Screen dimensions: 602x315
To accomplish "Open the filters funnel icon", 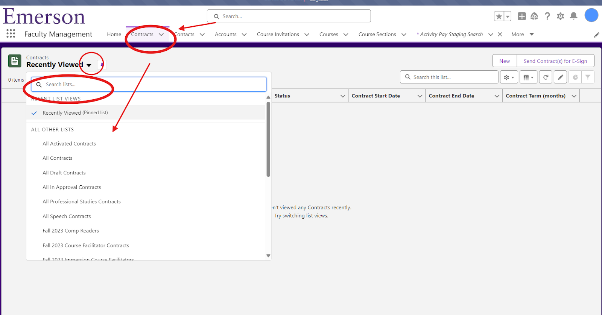I will coord(588,77).
